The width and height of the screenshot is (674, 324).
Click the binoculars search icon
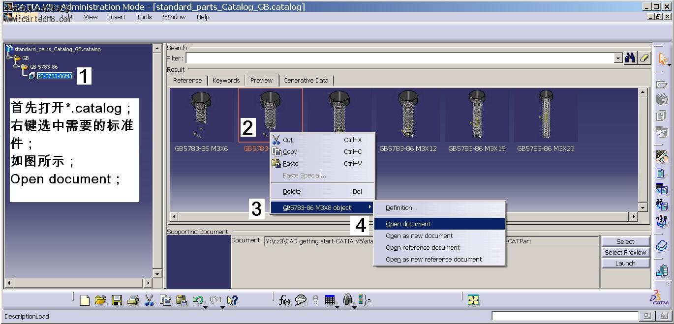tap(630, 58)
